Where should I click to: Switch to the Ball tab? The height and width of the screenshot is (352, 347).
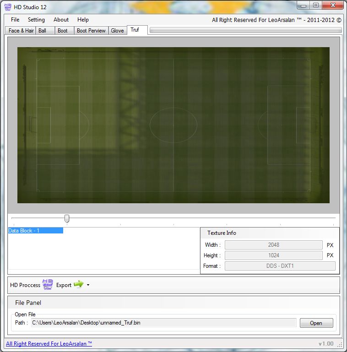pos(43,31)
